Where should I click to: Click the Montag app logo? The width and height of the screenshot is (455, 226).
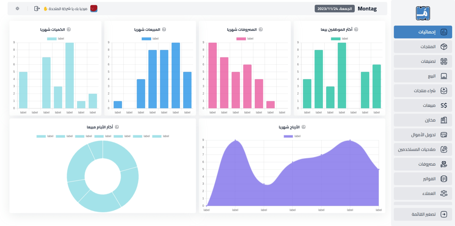[x=423, y=13]
